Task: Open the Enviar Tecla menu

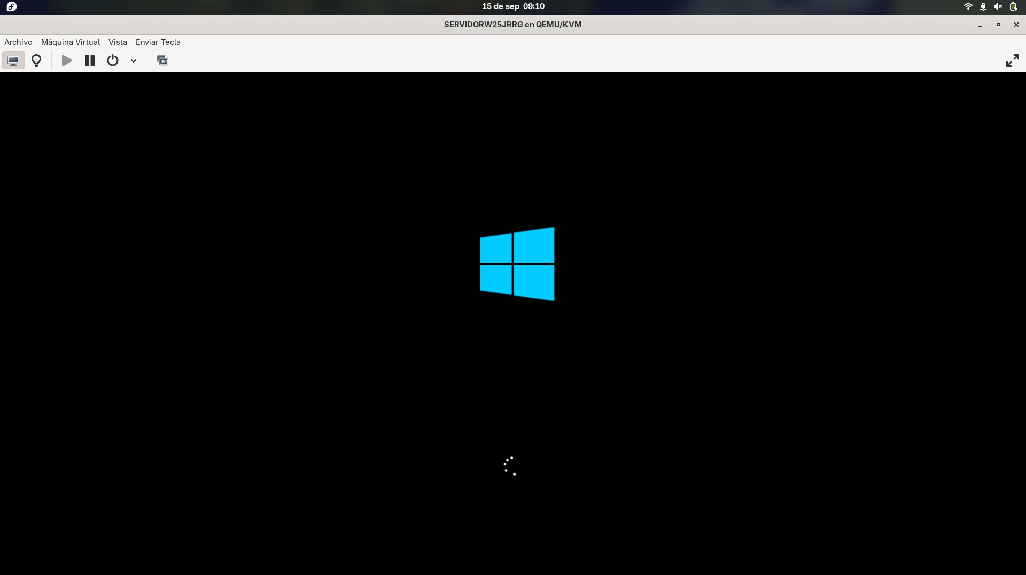Action: pyautogui.click(x=158, y=42)
